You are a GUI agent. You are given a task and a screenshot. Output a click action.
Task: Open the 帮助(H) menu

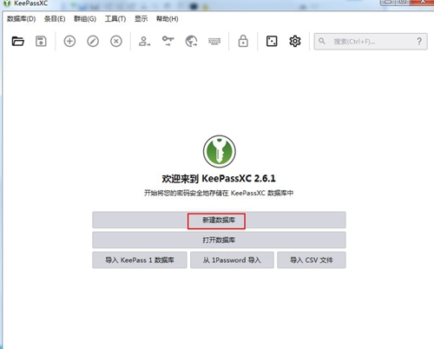point(168,19)
